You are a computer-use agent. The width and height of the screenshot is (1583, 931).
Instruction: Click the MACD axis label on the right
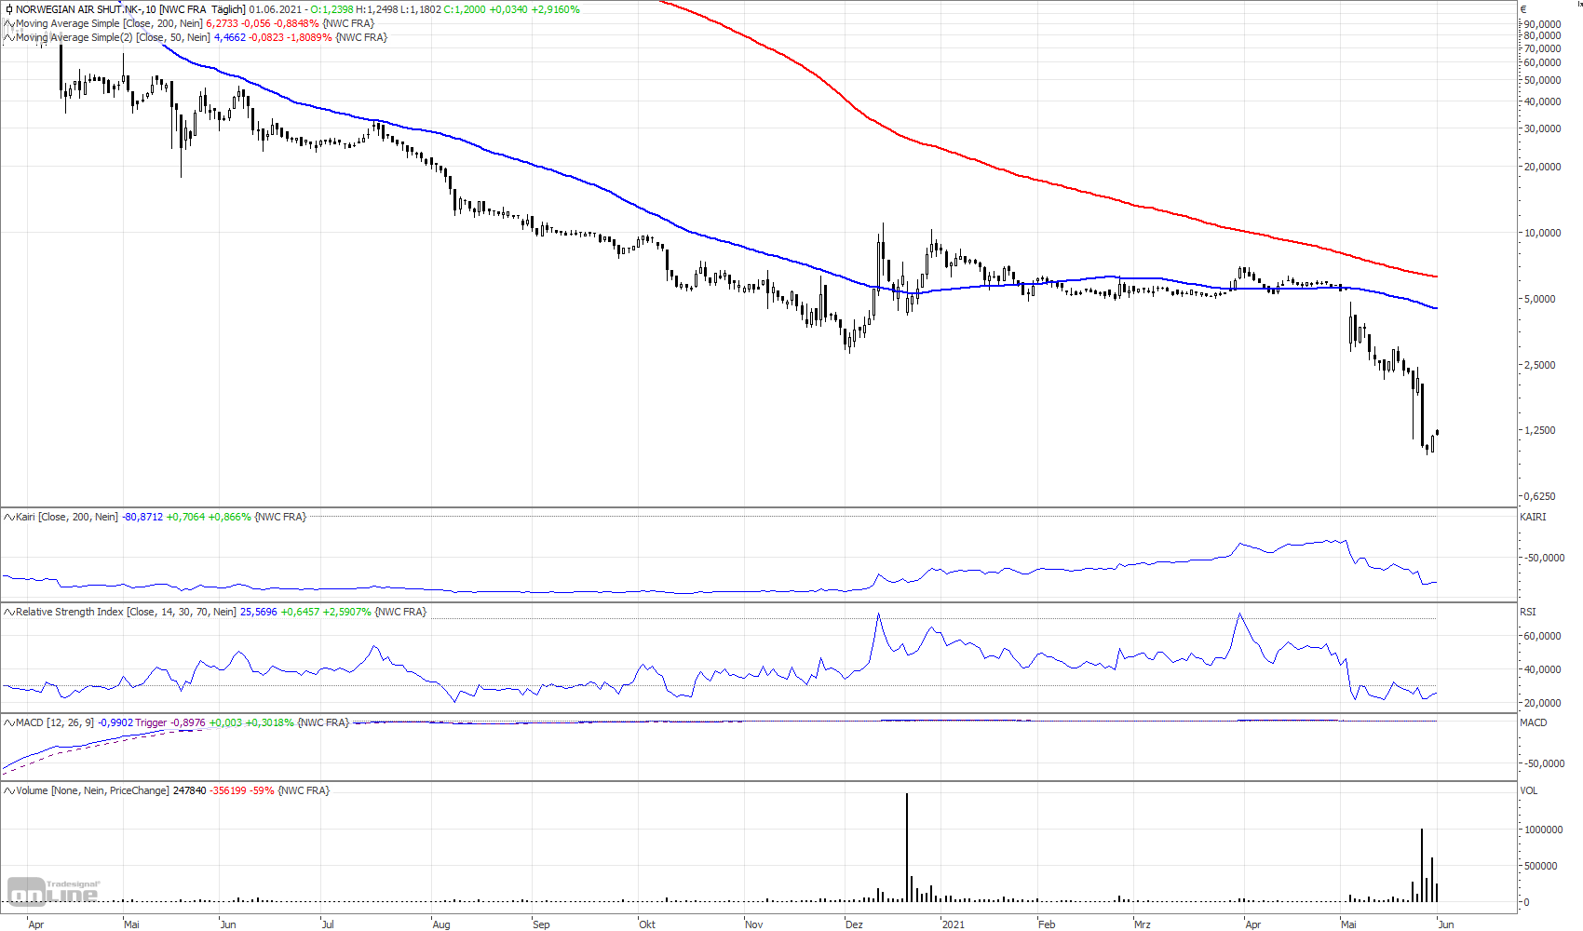click(x=1534, y=722)
